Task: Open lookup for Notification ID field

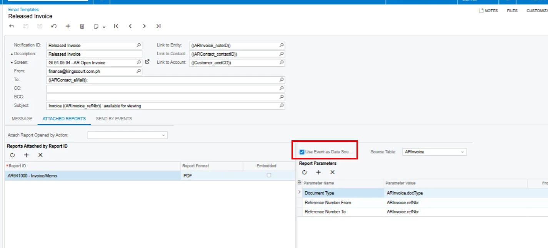Action: [139, 45]
